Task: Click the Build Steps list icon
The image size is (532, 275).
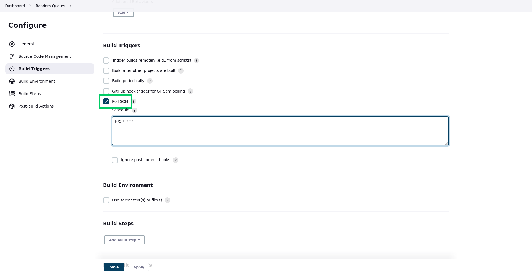Action: pyautogui.click(x=12, y=94)
